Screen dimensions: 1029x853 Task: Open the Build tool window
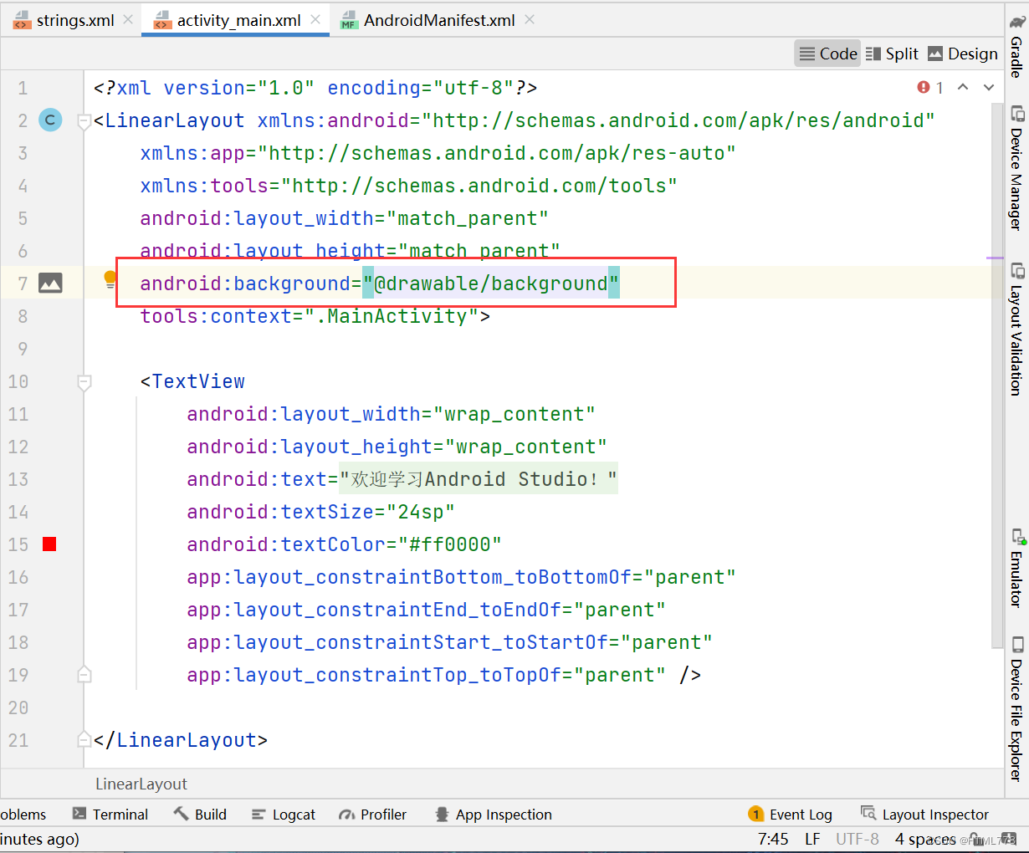[x=200, y=815]
